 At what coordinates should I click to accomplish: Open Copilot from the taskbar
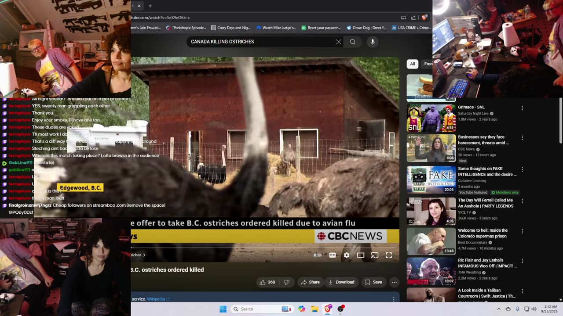[x=302, y=309]
